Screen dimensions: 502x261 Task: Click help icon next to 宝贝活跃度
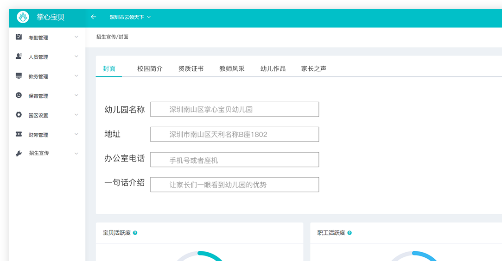click(135, 233)
